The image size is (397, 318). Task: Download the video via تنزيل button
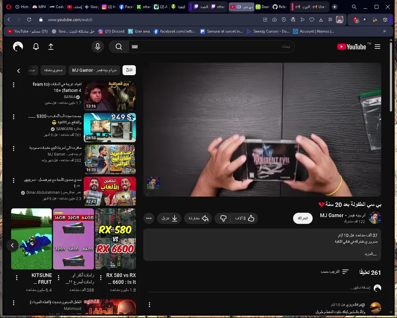[169, 218]
